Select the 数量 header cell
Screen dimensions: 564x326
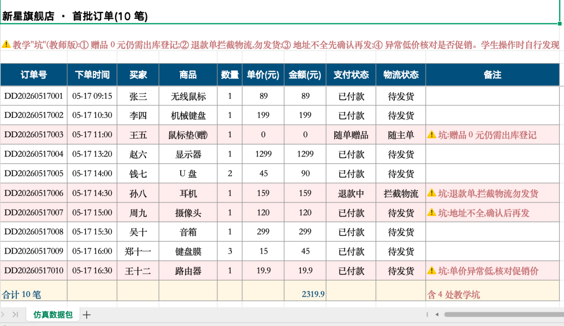(x=230, y=75)
